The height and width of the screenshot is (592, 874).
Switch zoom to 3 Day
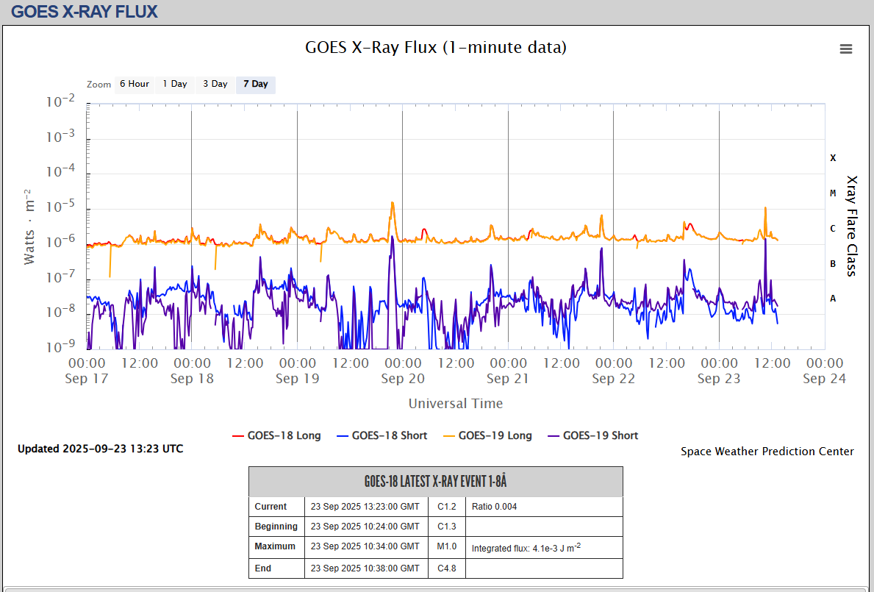(215, 84)
